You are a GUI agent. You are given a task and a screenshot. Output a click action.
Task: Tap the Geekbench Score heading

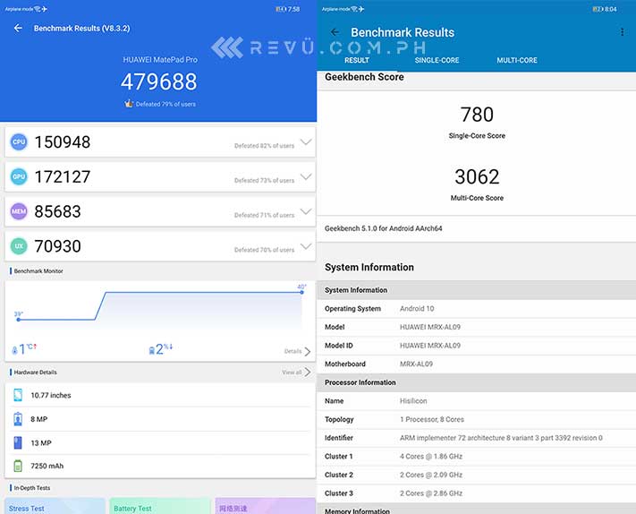(x=364, y=77)
